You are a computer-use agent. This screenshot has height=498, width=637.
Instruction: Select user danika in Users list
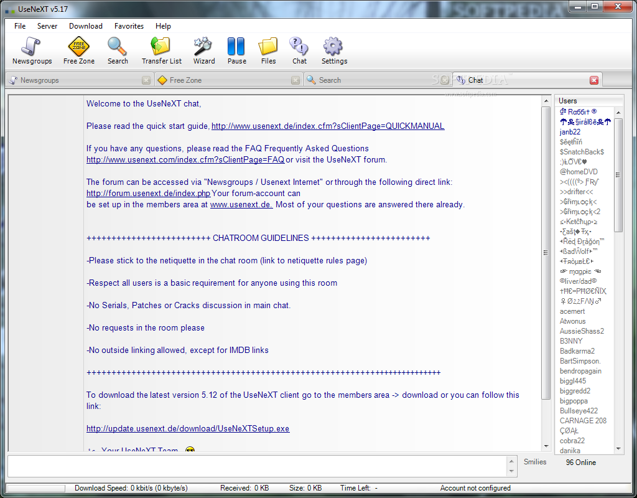[x=570, y=451]
